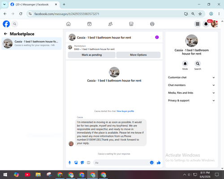The image size is (224, 179).
Task: Show hidden system tray icons chevron
Action: [x=185, y=175]
